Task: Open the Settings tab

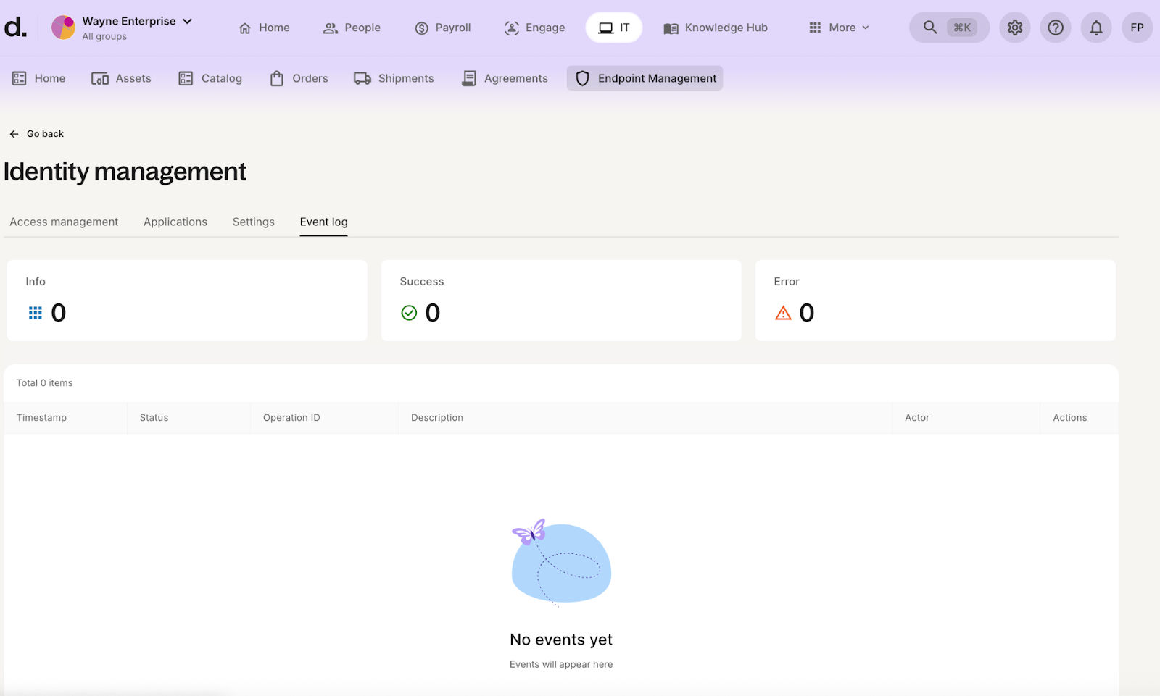Action: click(x=253, y=222)
